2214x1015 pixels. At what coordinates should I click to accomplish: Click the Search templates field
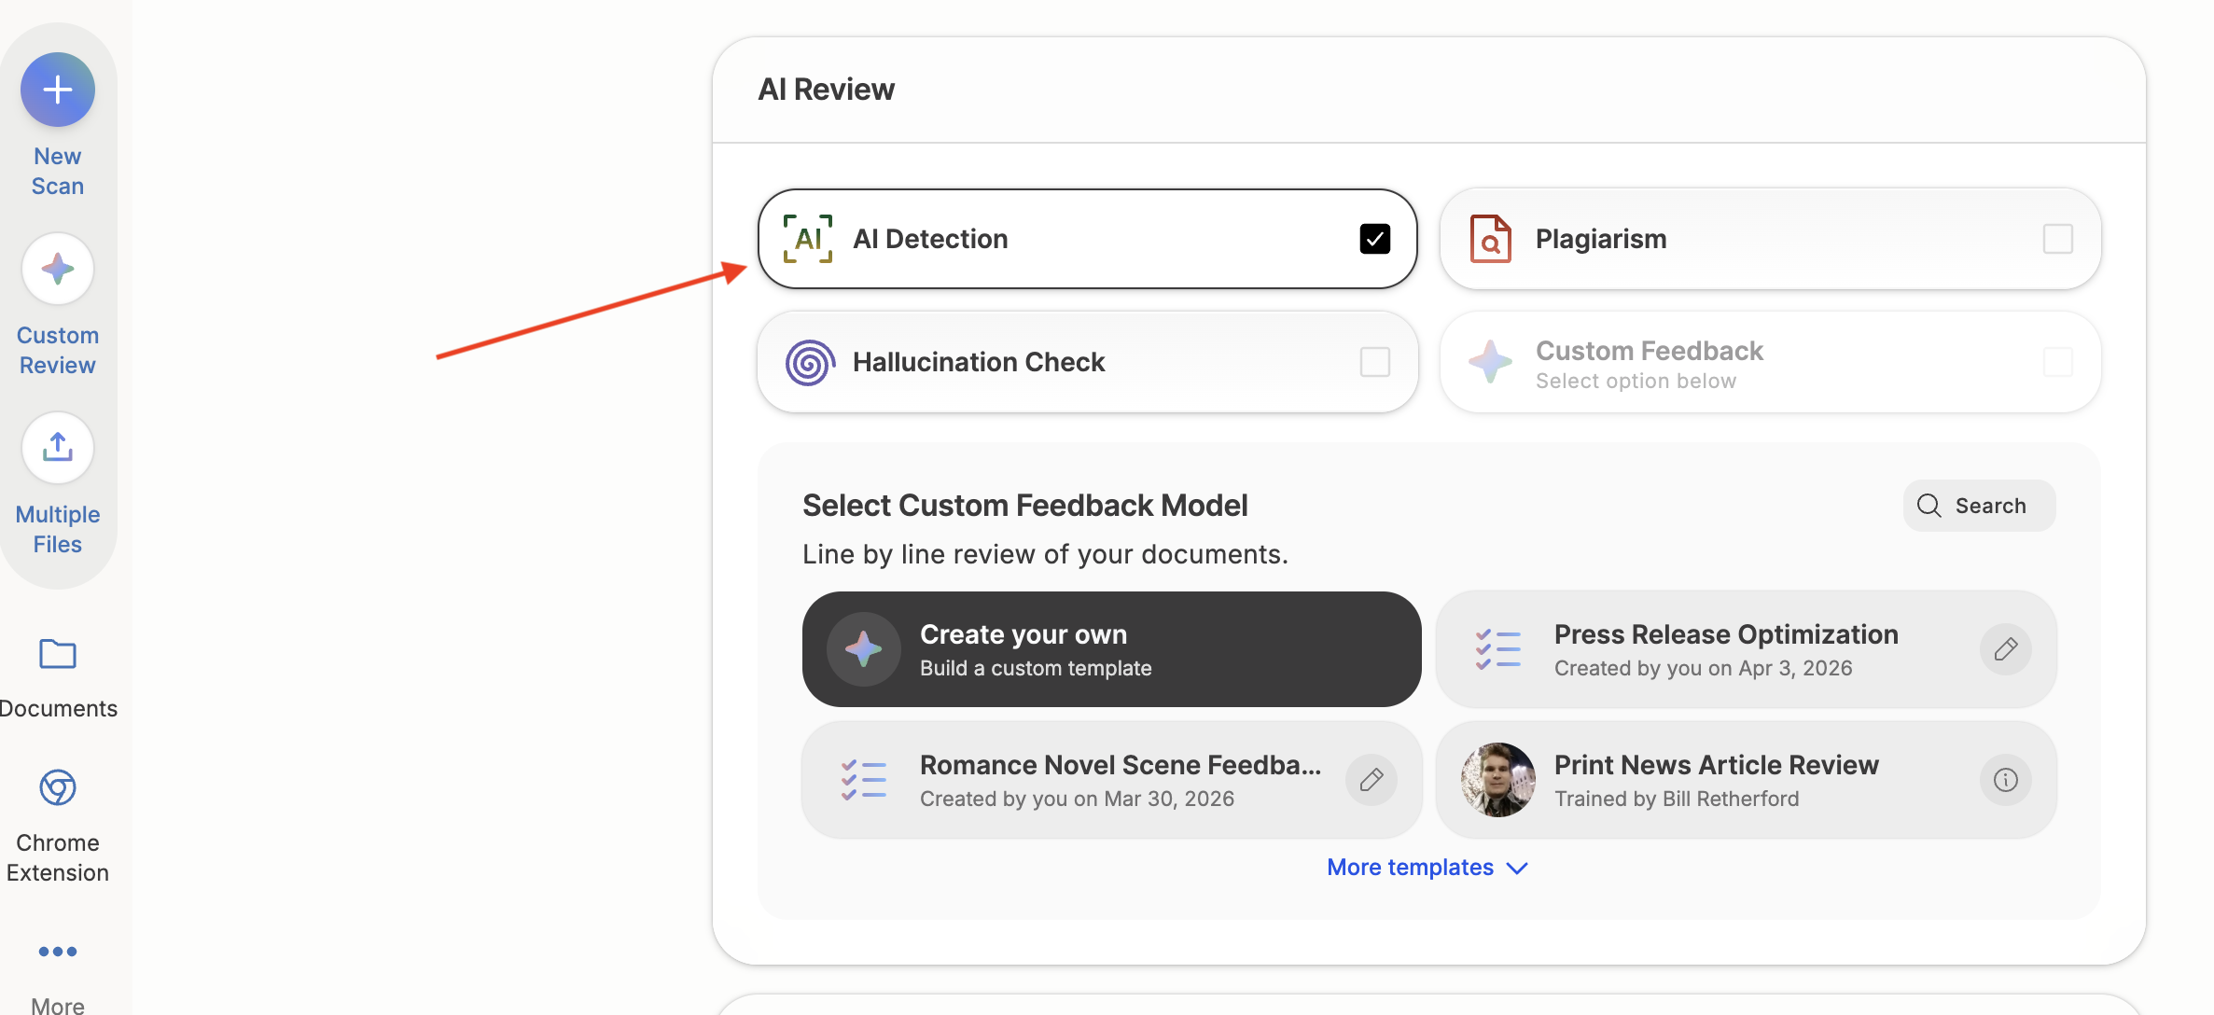pyautogui.click(x=1979, y=506)
